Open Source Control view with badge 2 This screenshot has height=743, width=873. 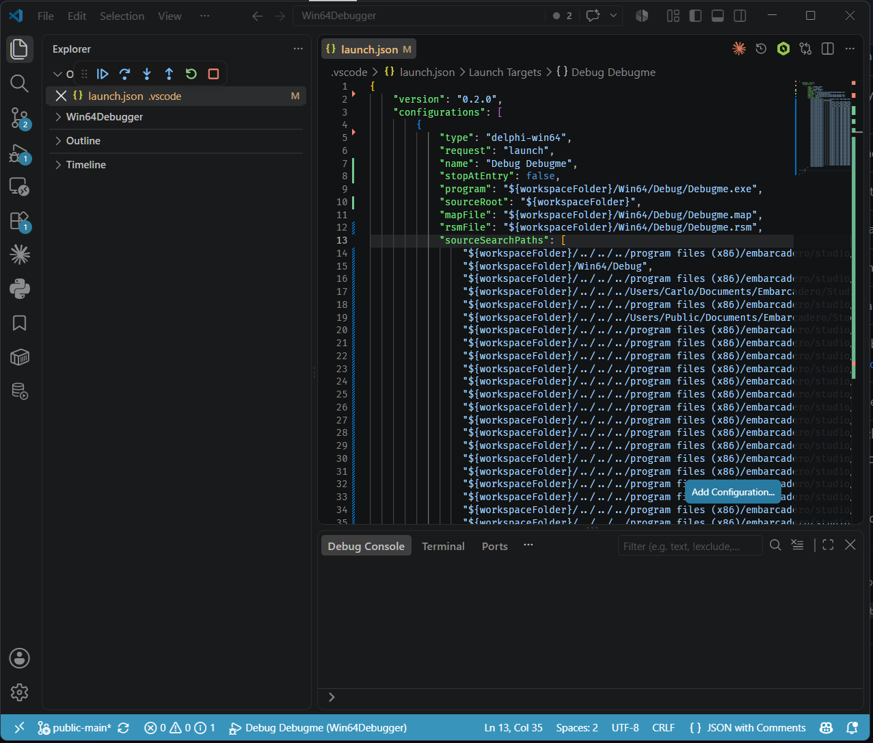pos(20,118)
